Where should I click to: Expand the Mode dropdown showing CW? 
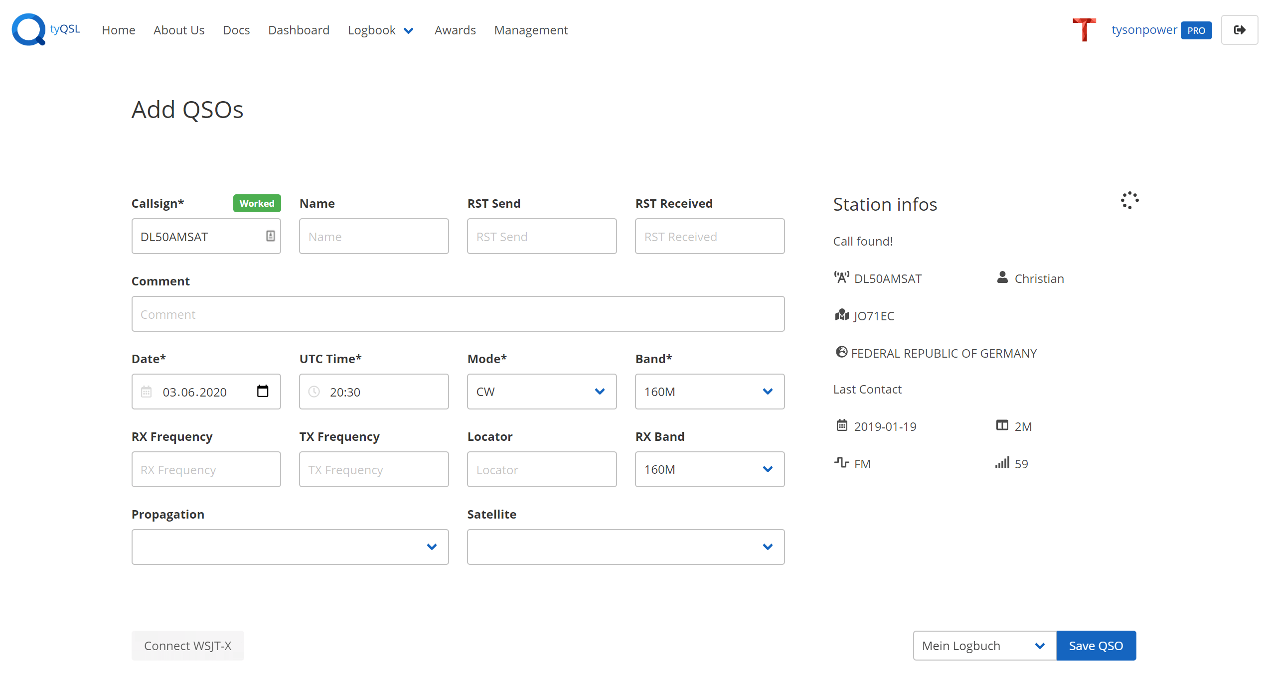[541, 392]
